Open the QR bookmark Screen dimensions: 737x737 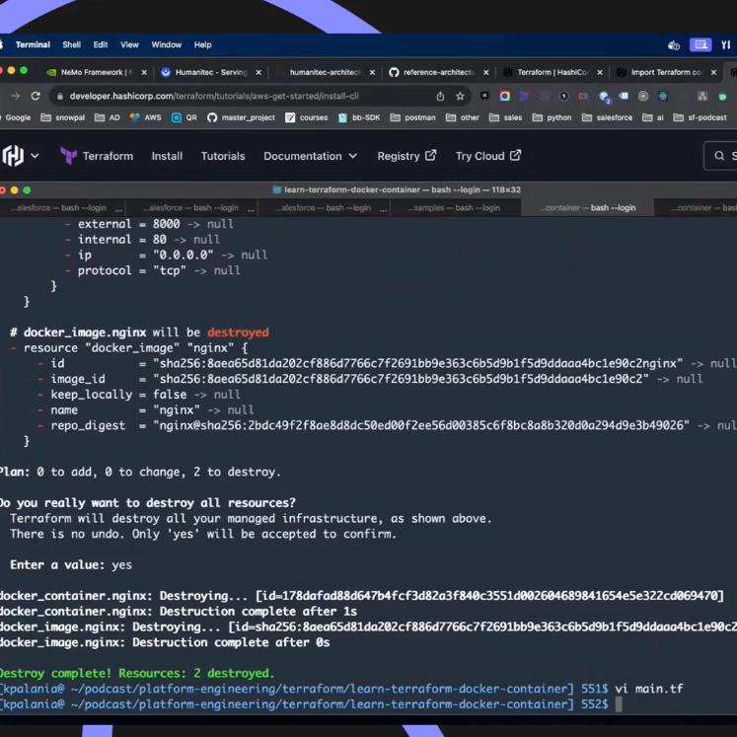184,117
